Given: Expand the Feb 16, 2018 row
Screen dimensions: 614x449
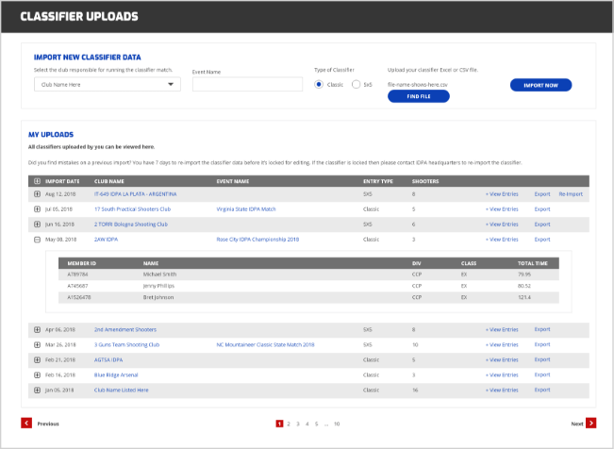Looking at the screenshot, I should click(x=37, y=374).
